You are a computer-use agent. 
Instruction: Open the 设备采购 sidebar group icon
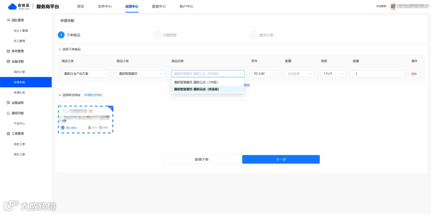pyautogui.click(x=8, y=61)
